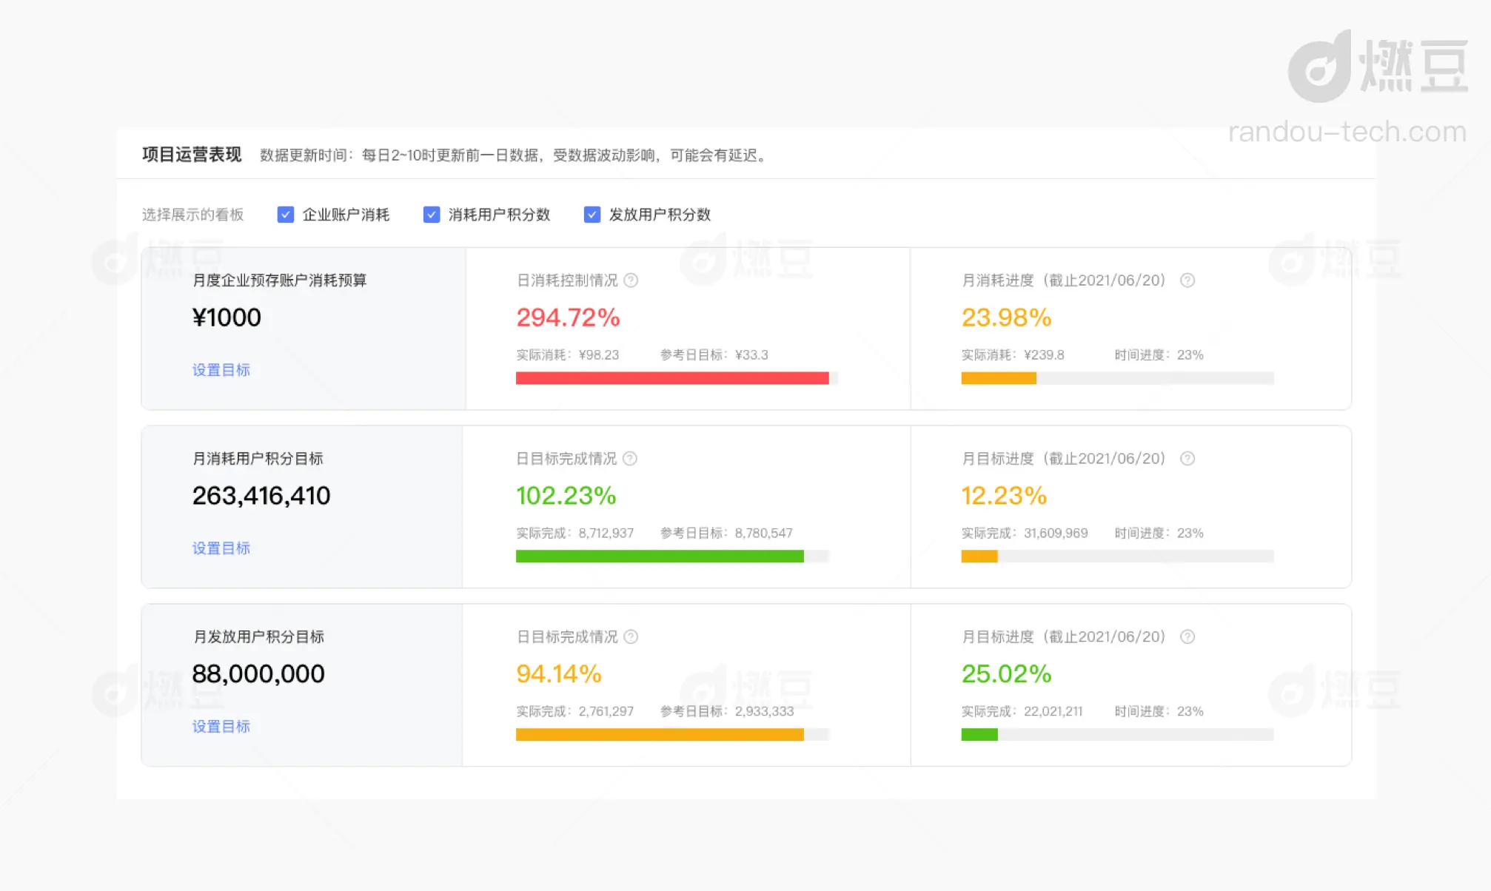
Task: Click the 燃豆 logo at top right
Action: [x=1378, y=67]
